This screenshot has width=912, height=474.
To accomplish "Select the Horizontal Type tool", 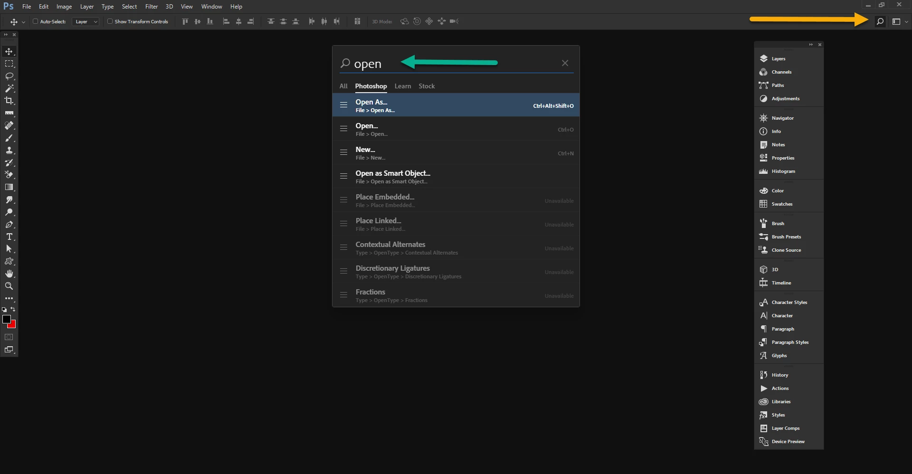I will tap(9, 237).
